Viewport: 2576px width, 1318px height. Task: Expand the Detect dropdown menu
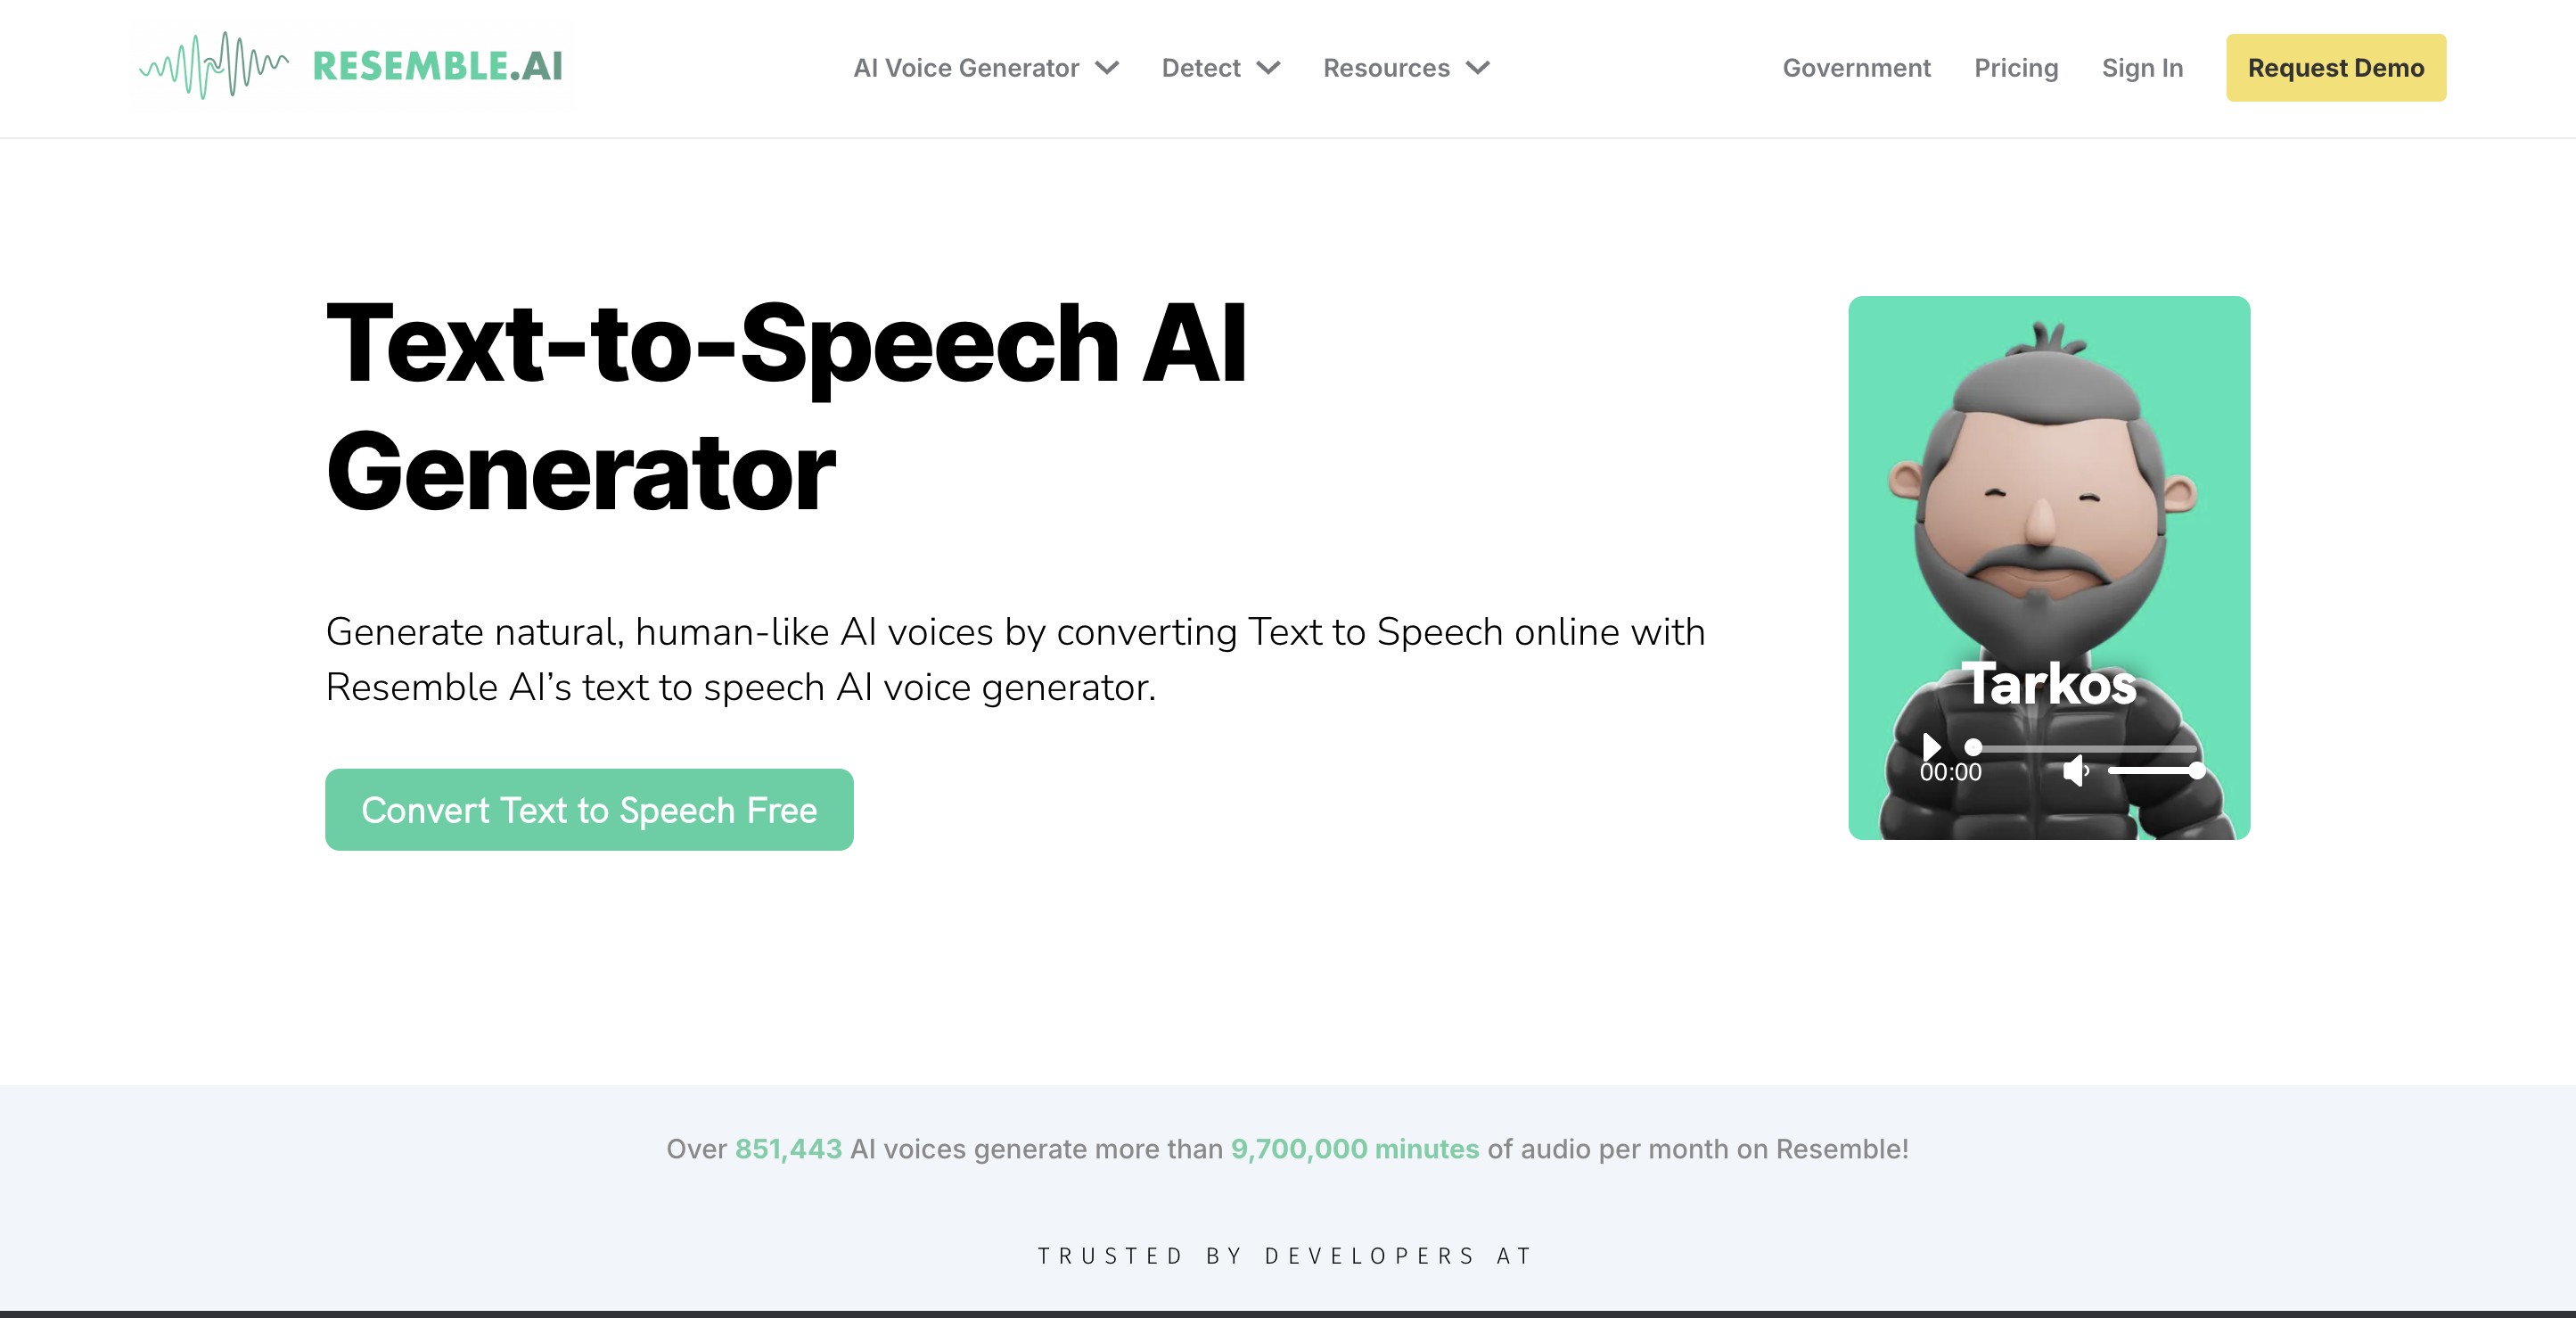(1217, 67)
